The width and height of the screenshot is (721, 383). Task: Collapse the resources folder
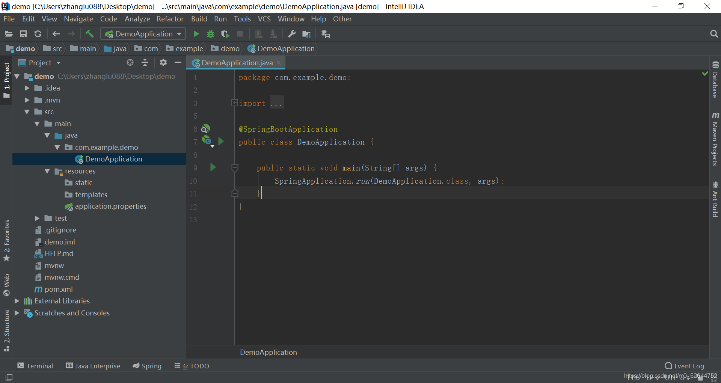pyautogui.click(x=47, y=171)
